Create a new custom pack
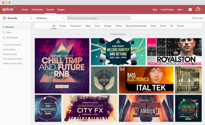The height and width of the screenshot is (125, 205). [x=13, y=63]
